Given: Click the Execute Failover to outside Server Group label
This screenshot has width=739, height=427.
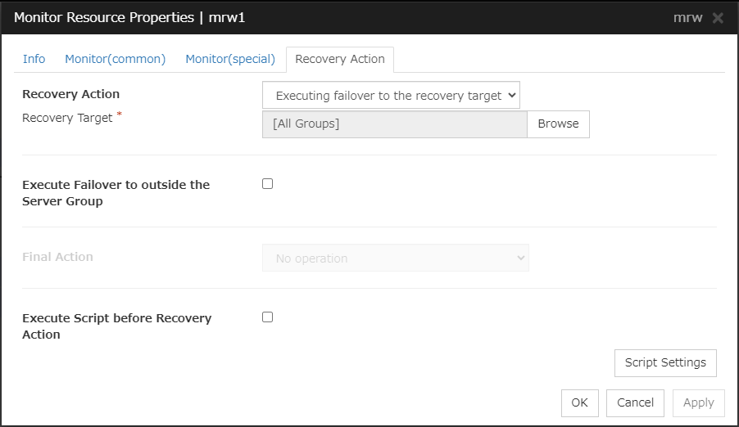Looking at the screenshot, I should point(116,193).
